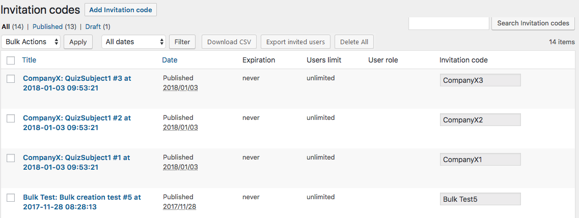Download the CSV of codes
This screenshot has width=579, height=218.
229,42
